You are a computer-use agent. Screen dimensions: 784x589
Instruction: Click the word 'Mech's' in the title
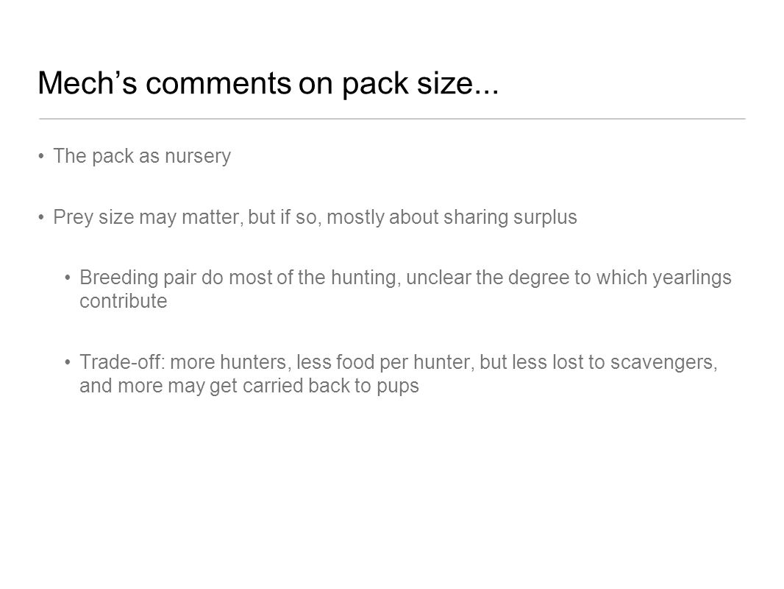pos(87,83)
